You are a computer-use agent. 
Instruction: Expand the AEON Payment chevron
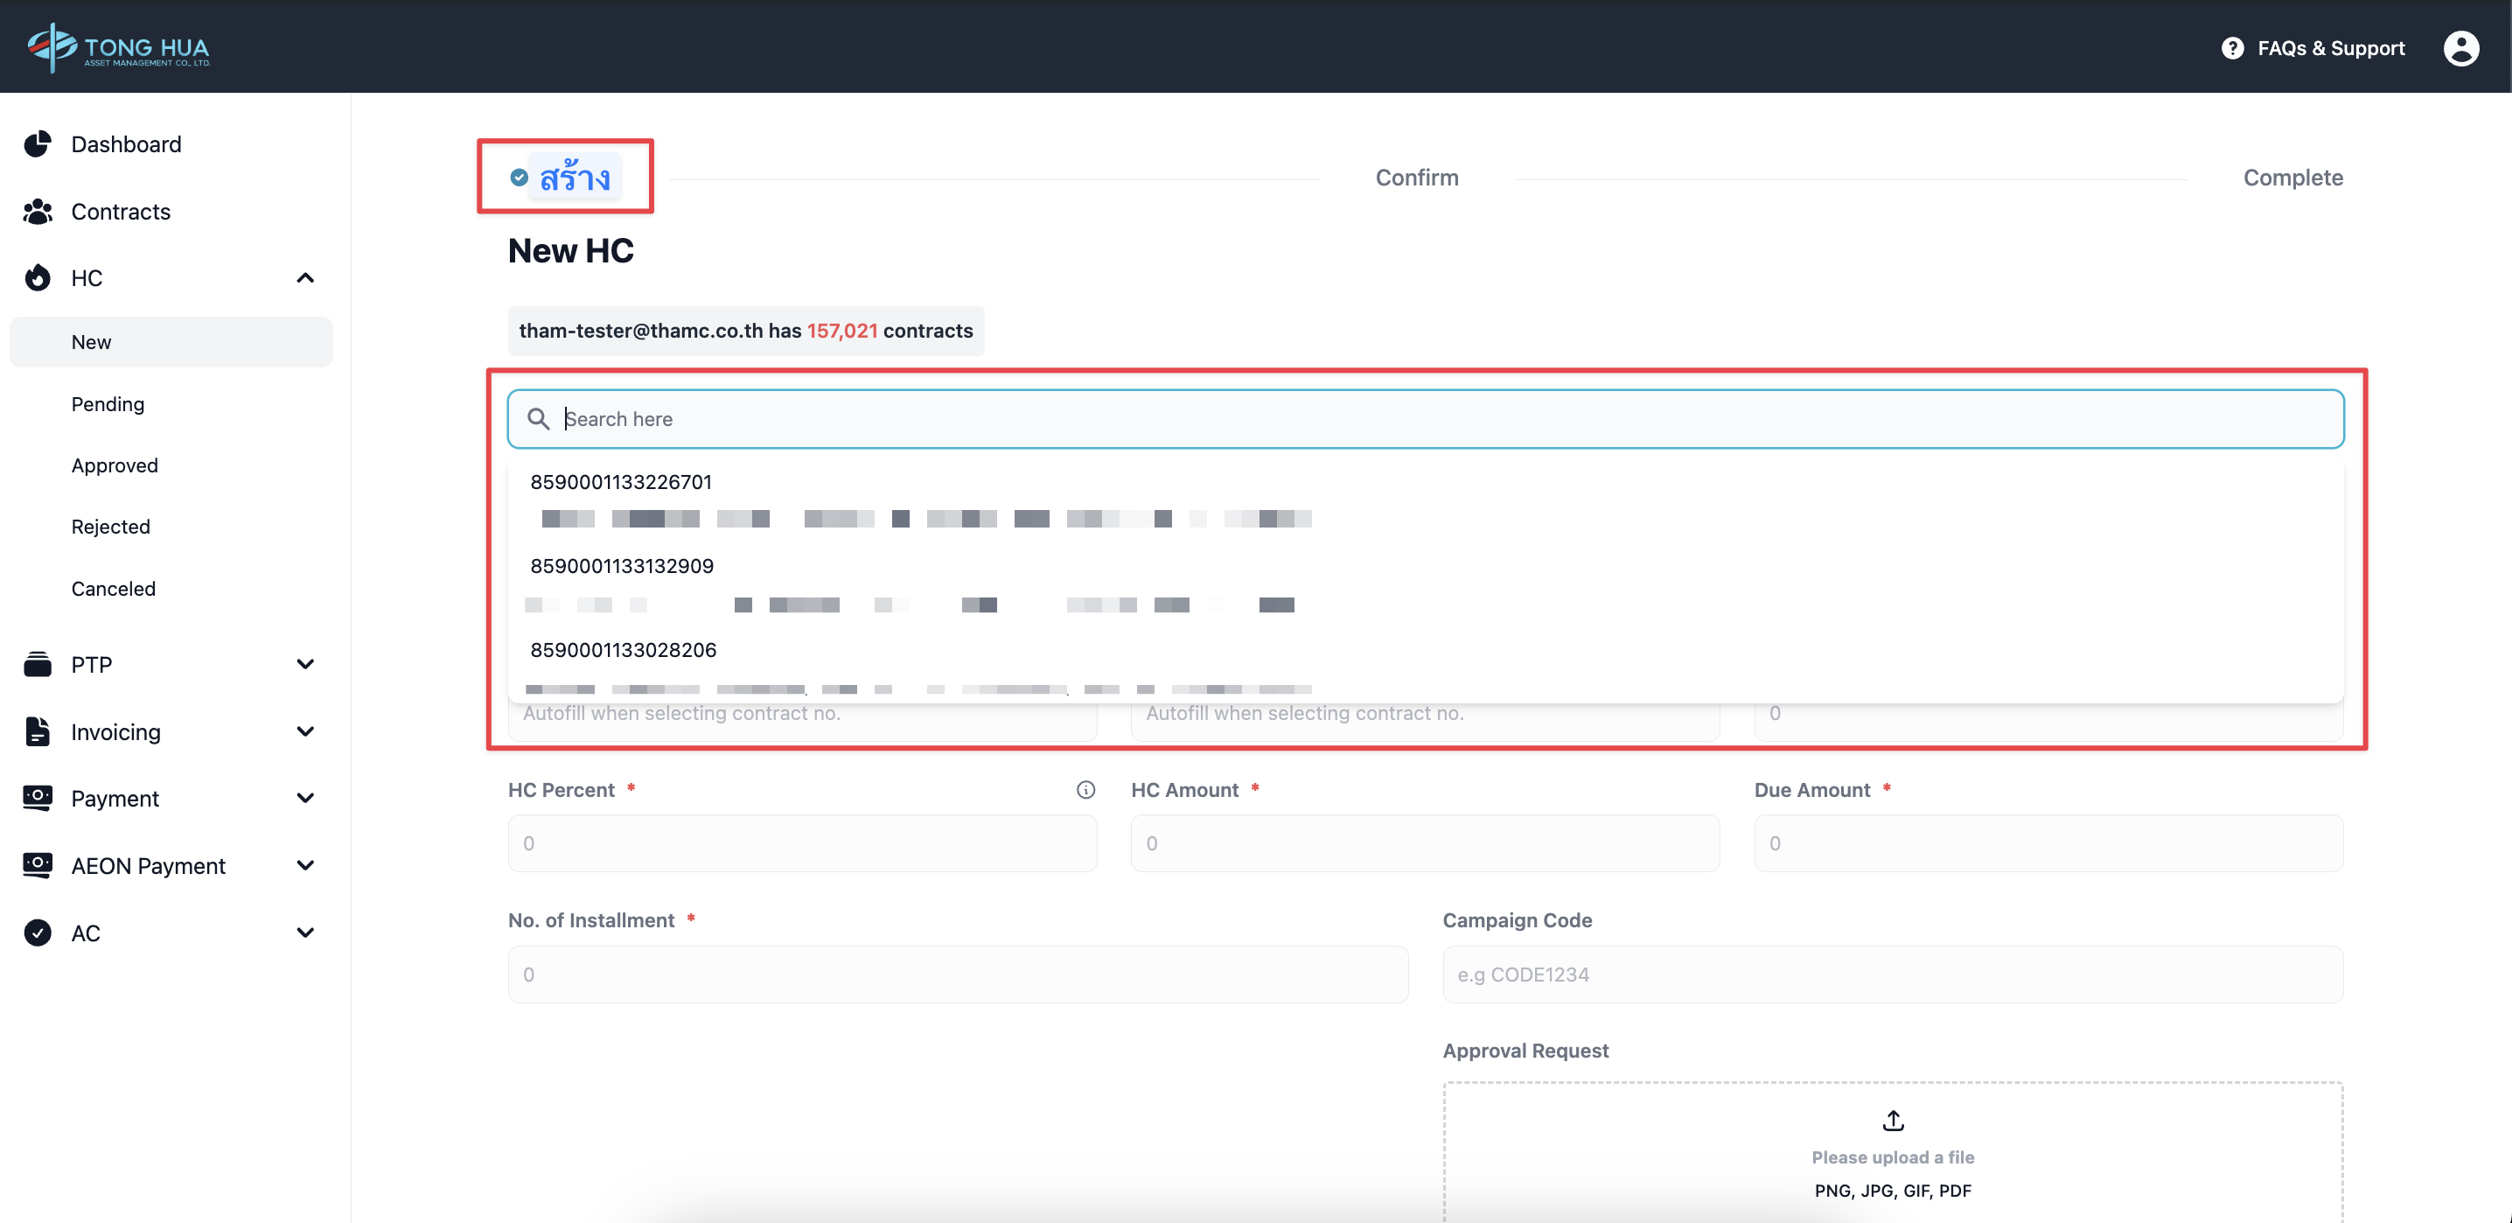click(x=305, y=865)
